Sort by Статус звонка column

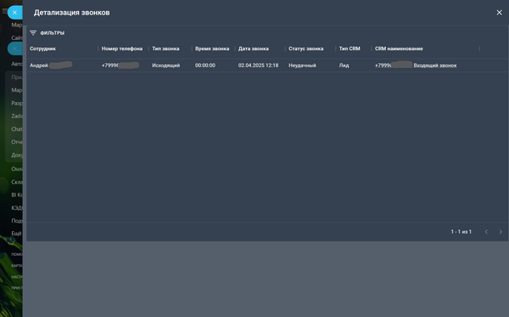tap(305, 48)
